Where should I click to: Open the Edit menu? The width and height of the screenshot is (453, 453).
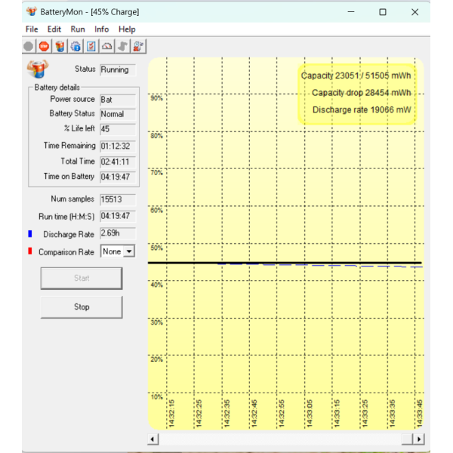tap(54, 29)
